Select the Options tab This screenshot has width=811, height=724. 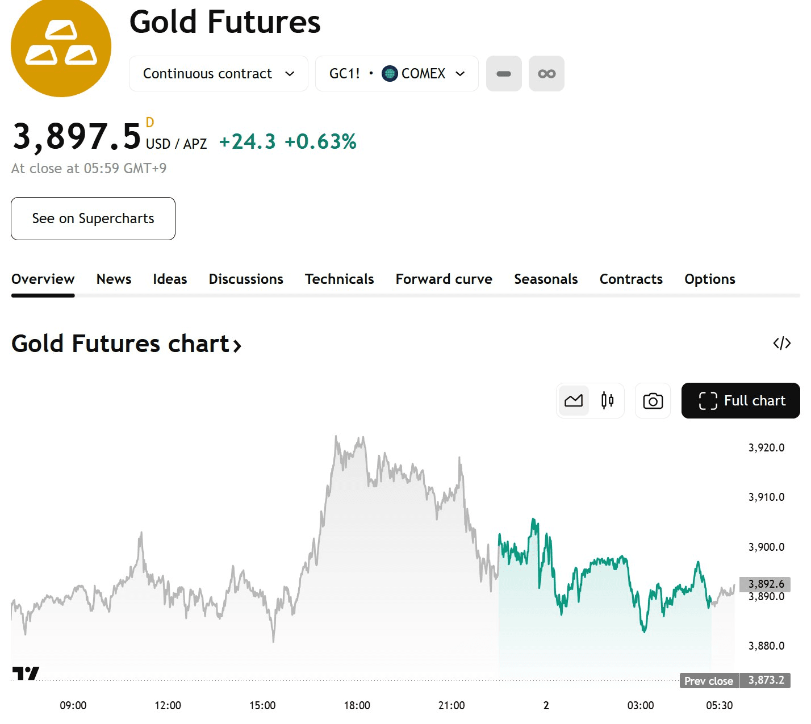[709, 279]
